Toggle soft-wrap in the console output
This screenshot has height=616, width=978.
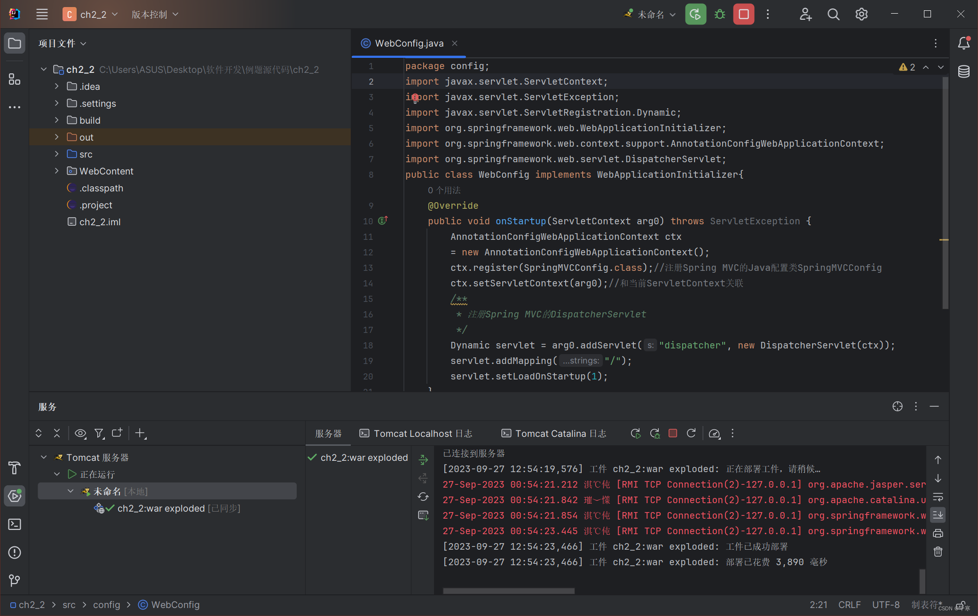(x=938, y=497)
